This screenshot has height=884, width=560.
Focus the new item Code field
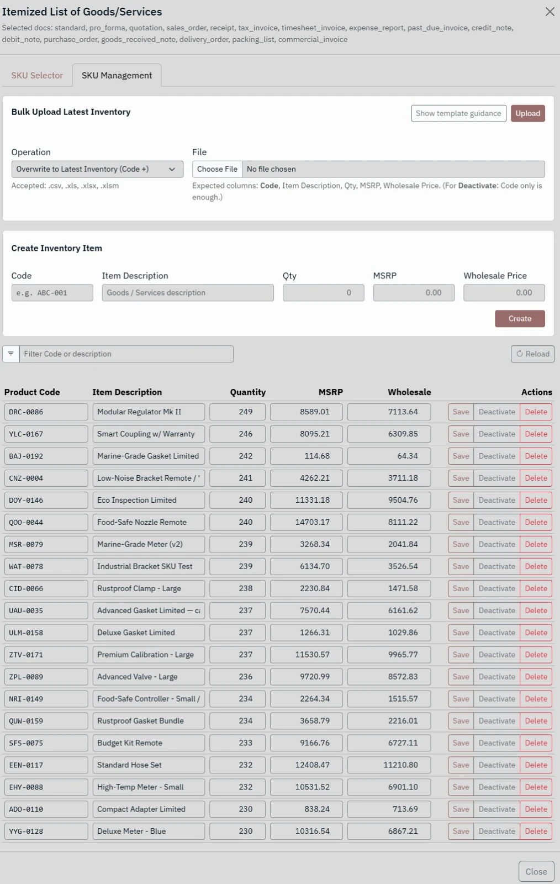tap(52, 293)
